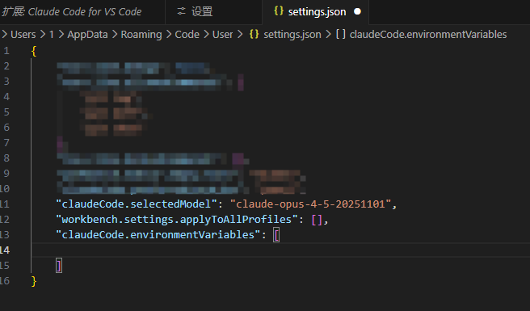Select the Code breadcrumb folder
The width and height of the screenshot is (530, 311).
point(187,35)
